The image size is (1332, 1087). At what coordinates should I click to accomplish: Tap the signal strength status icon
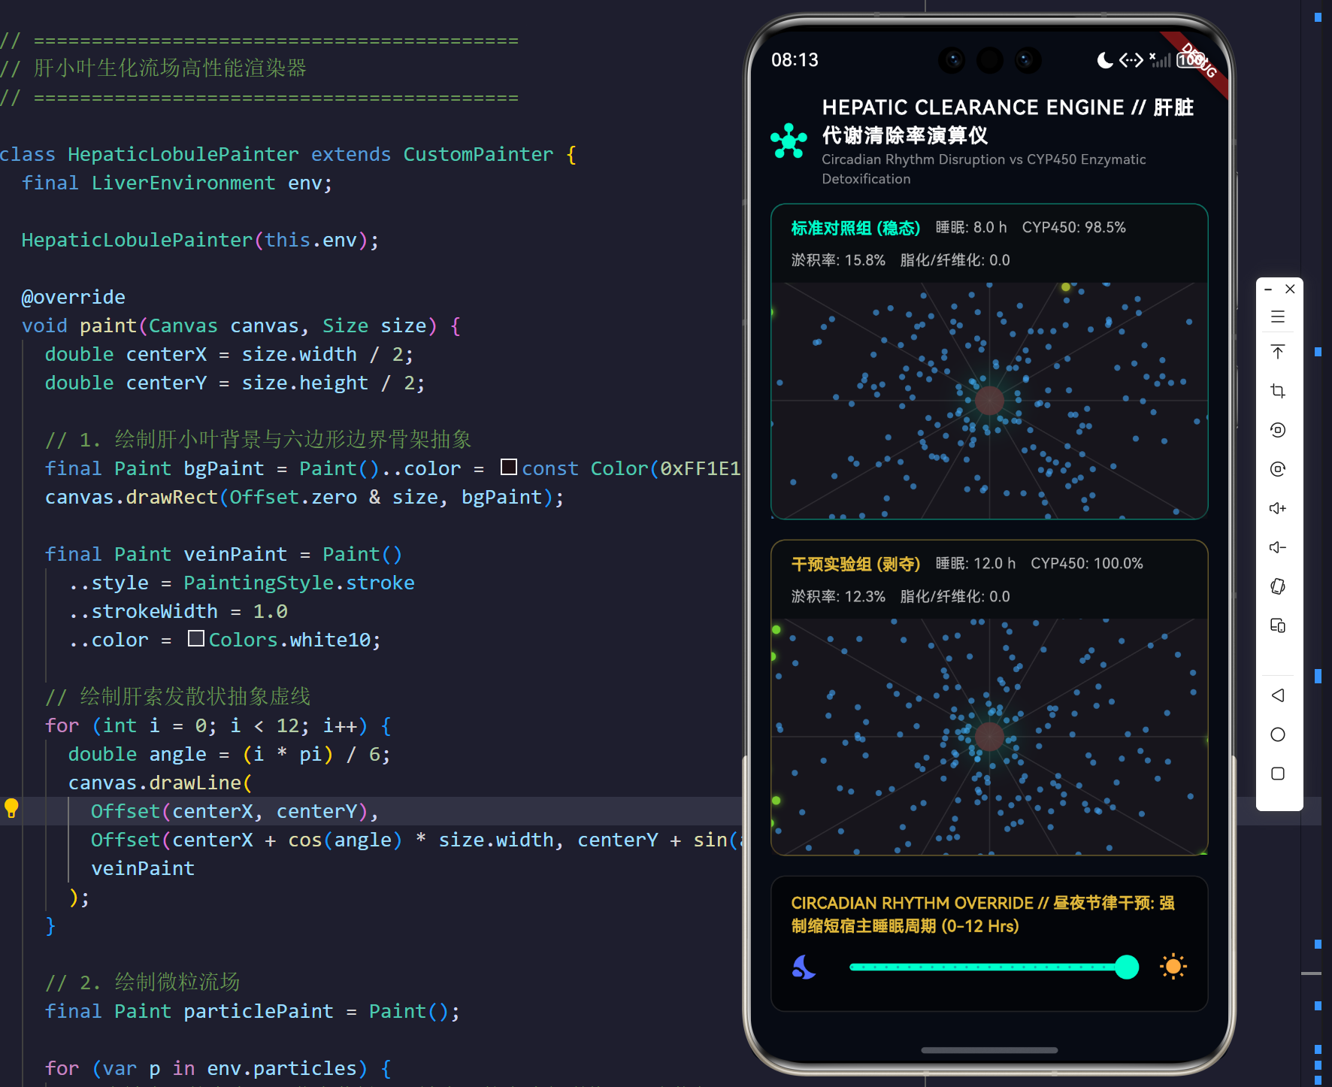pos(1161,60)
